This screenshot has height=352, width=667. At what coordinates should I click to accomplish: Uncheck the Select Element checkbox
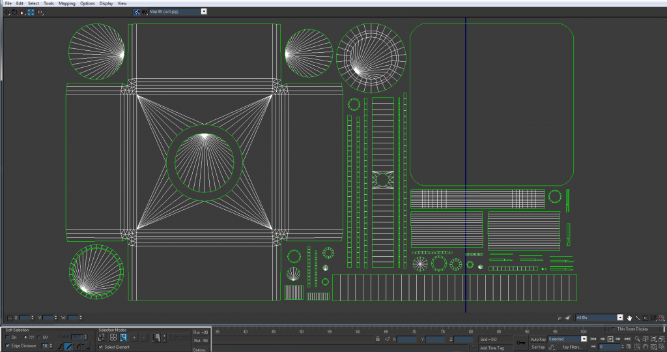[100, 347]
